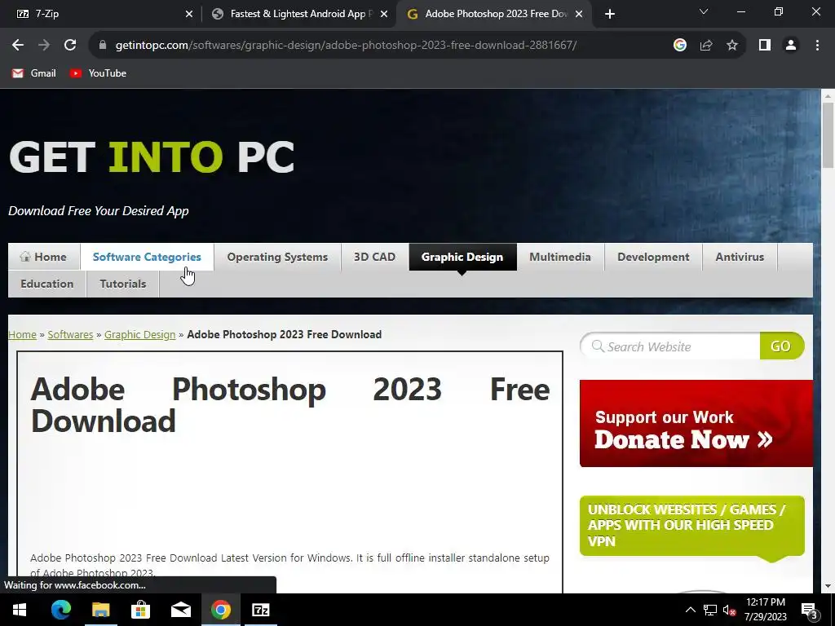Click the Donate Now banner
Screen dimensions: 835x626
tap(696, 423)
